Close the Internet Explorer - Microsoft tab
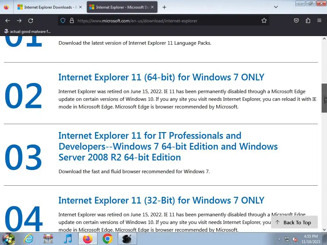 point(152,7)
